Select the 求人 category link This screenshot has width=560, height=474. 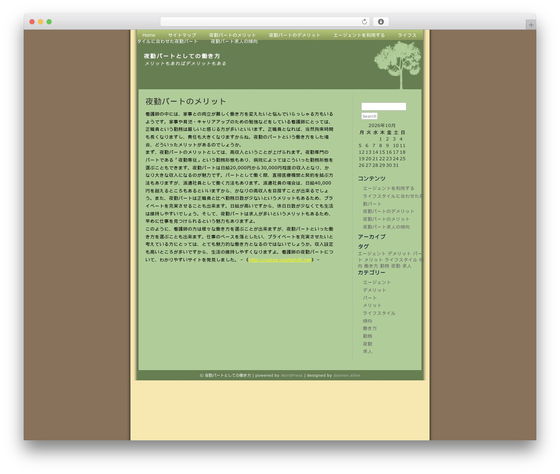click(367, 352)
